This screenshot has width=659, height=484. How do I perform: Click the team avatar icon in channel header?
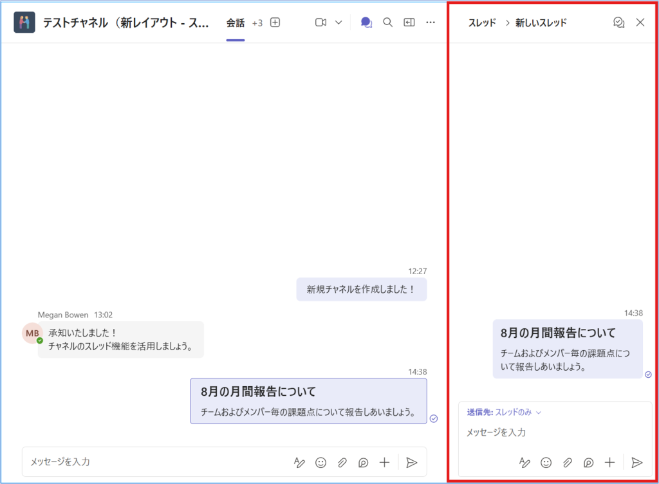point(24,23)
